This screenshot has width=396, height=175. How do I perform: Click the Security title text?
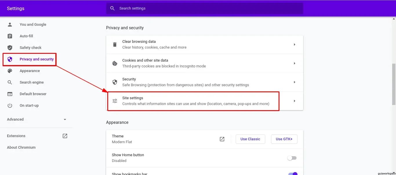pyautogui.click(x=129, y=79)
